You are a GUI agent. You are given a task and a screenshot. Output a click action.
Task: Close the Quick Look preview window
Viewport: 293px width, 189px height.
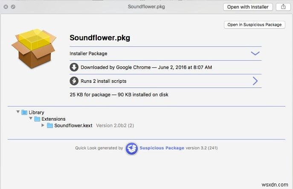click(6, 7)
